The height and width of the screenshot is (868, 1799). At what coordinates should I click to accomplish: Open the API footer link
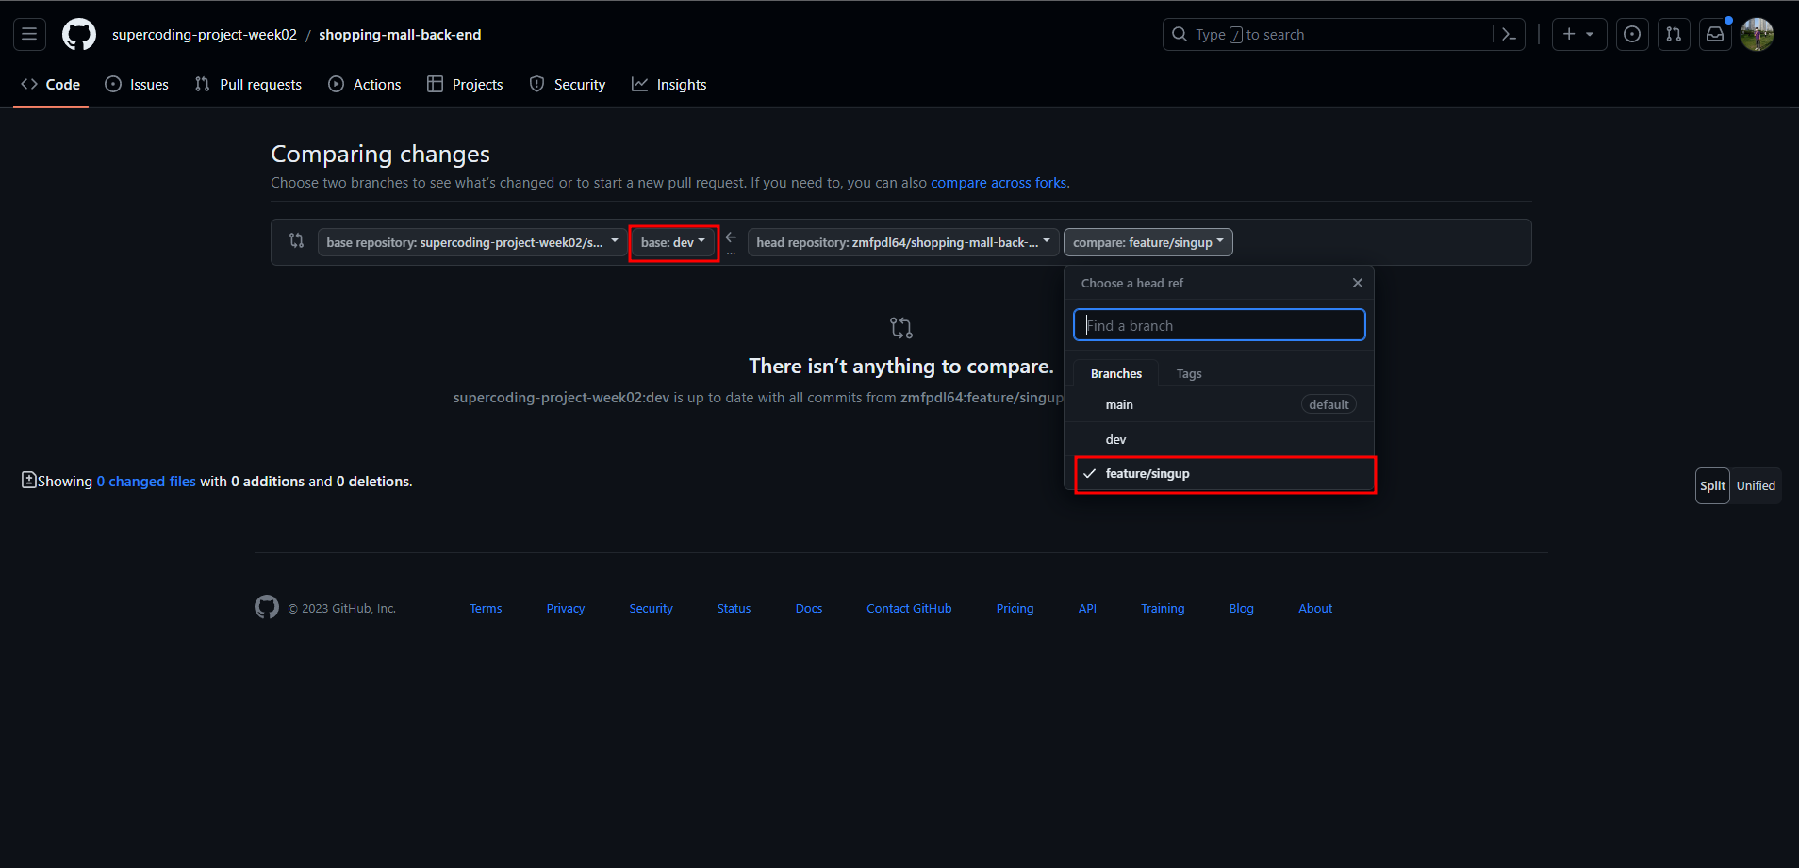tap(1087, 609)
